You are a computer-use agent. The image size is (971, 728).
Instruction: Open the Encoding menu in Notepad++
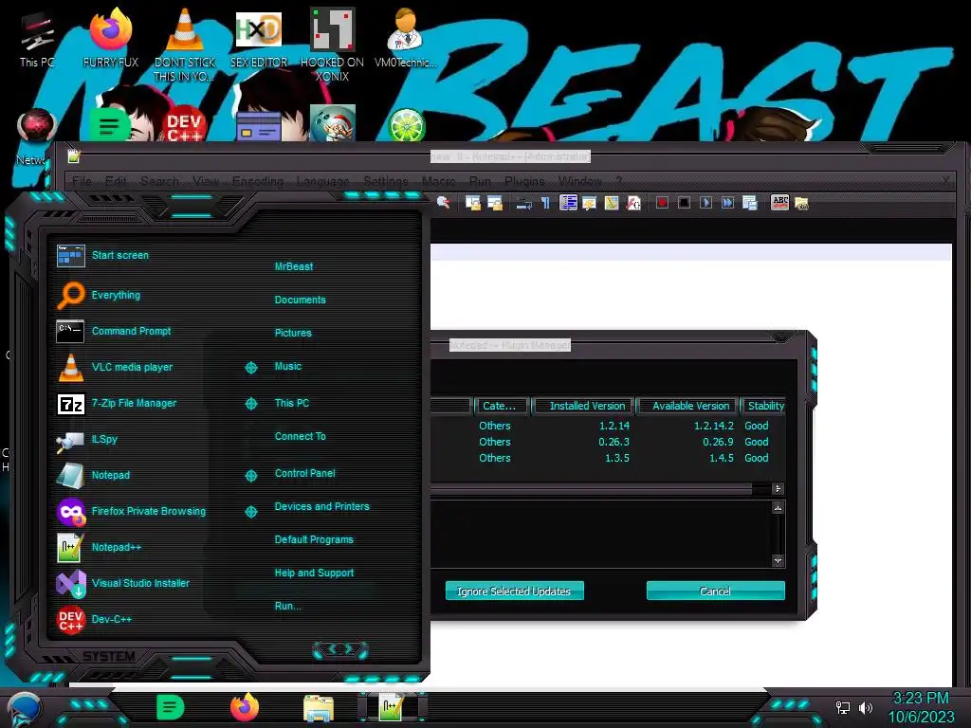(x=258, y=181)
